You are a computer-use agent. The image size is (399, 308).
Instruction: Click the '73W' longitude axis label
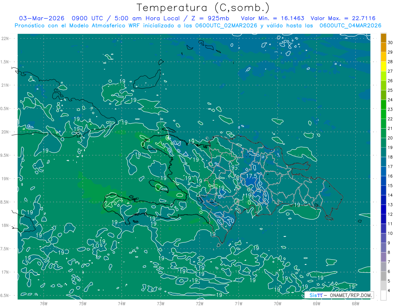point(161,303)
